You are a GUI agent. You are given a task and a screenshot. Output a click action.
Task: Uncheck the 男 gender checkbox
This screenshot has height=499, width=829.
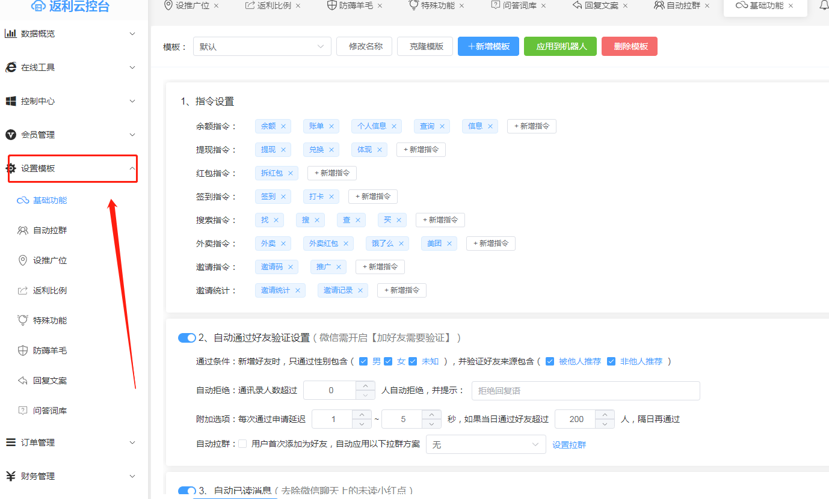tap(363, 361)
